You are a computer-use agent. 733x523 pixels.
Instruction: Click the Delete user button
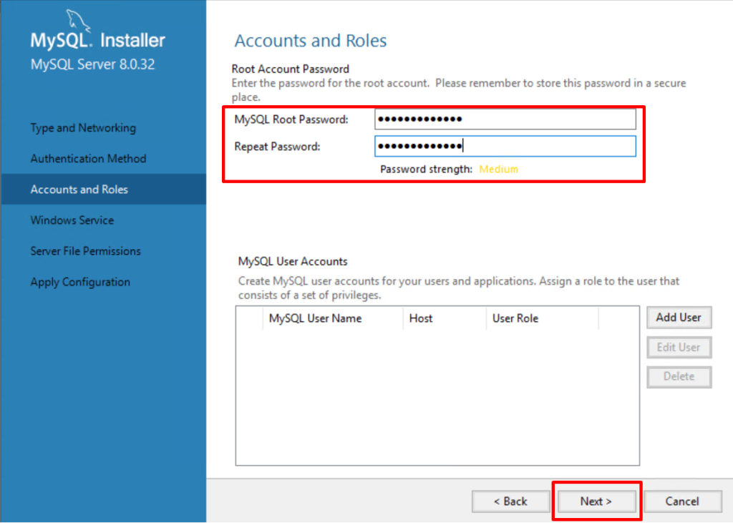[x=679, y=377]
